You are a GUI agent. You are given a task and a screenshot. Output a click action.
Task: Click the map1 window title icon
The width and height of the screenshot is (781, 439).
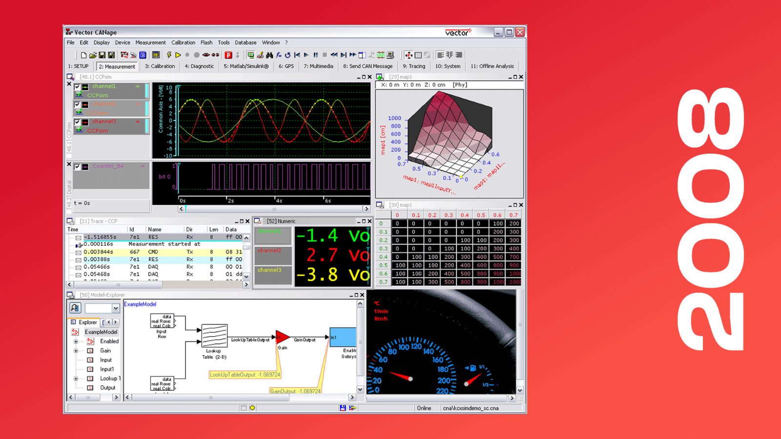(x=380, y=77)
